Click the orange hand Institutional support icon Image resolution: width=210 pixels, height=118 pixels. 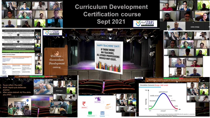click(x=108, y=105)
